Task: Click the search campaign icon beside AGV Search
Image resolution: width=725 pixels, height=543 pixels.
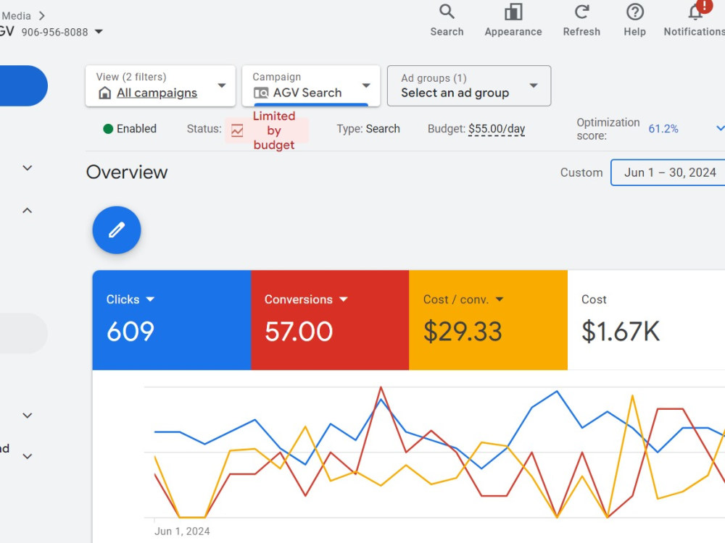Action: [261, 93]
